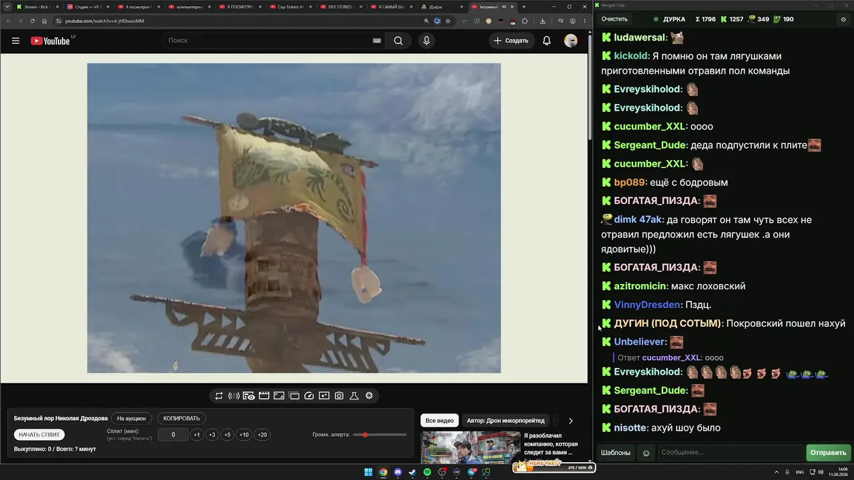
Task: Open player toolbar settings gear
Action: pyautogui.click(x=369, y=396)
